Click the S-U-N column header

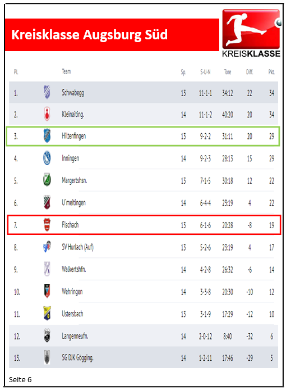coord(205,72)
